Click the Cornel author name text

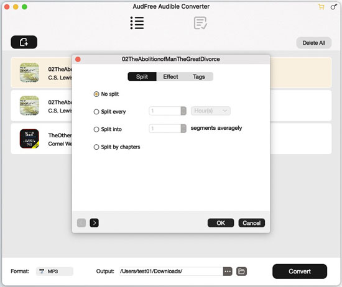click(60, 144)
